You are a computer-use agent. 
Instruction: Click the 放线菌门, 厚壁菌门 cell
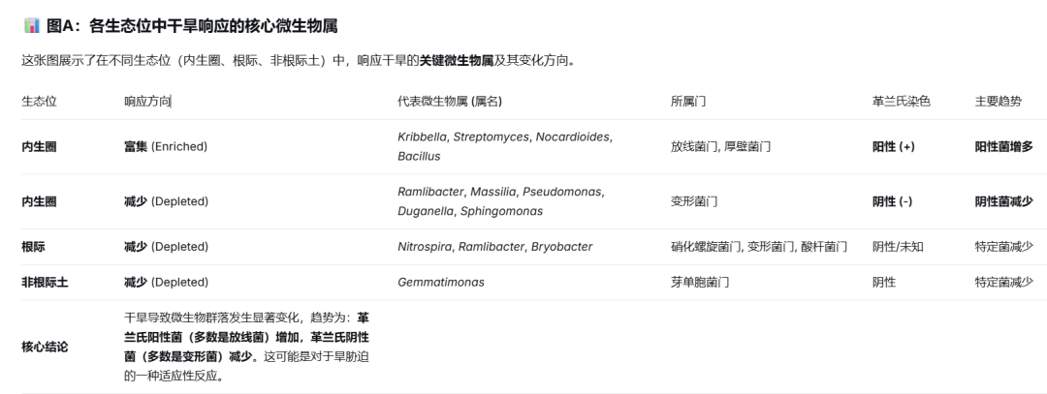tap(720, 147)
